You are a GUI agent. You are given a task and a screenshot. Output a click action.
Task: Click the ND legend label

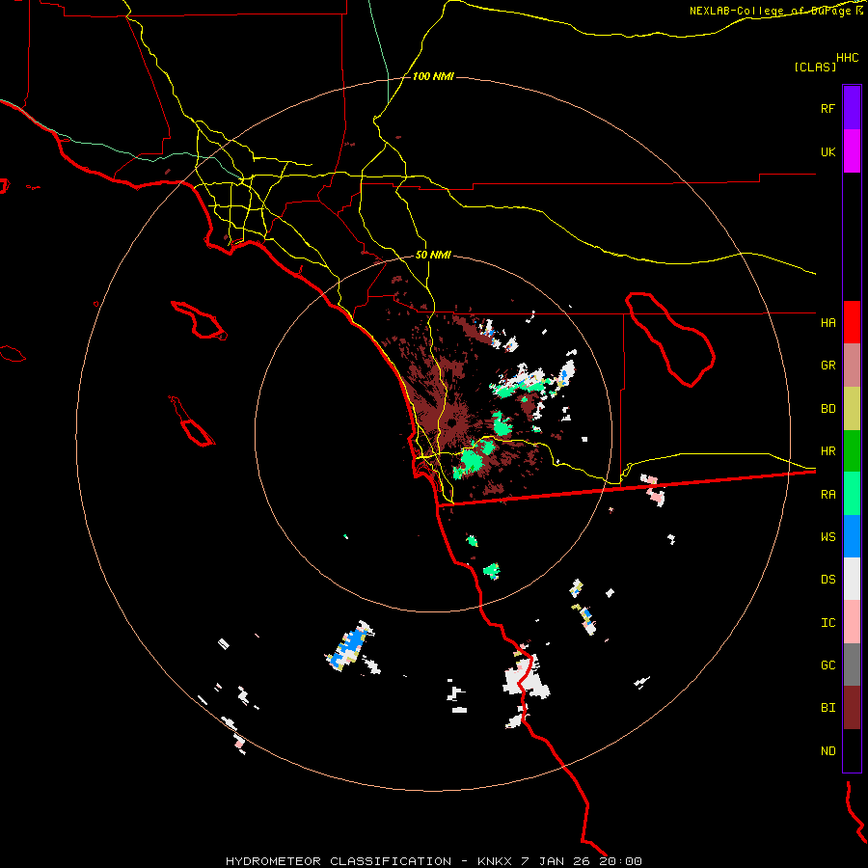click(827, 750)
